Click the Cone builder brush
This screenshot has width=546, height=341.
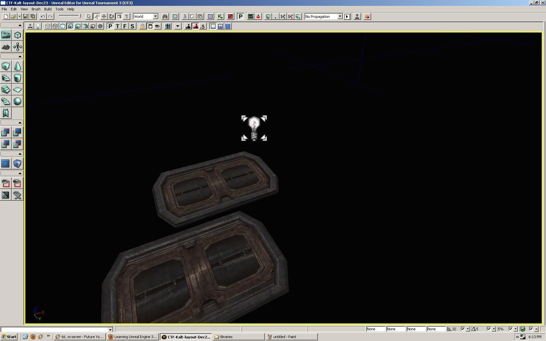pos(18,66)
